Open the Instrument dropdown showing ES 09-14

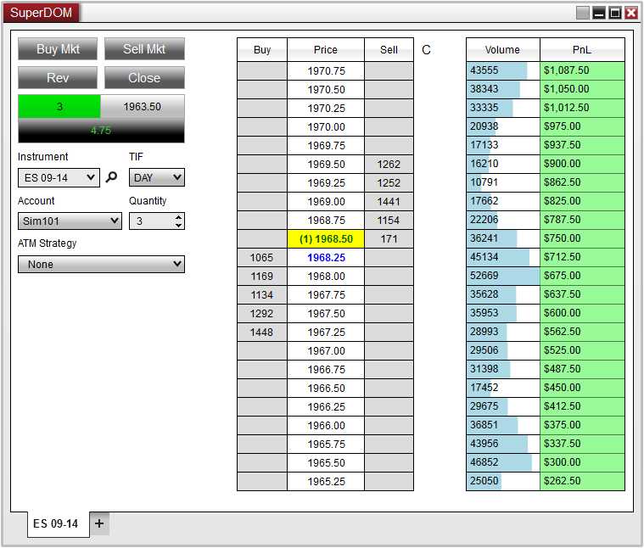tap(59, 178)
